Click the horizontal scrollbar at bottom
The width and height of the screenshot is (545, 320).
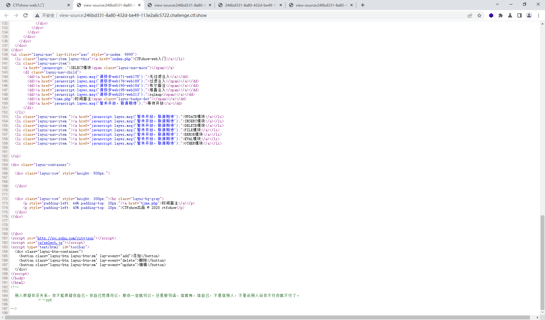tap(268, 318)
